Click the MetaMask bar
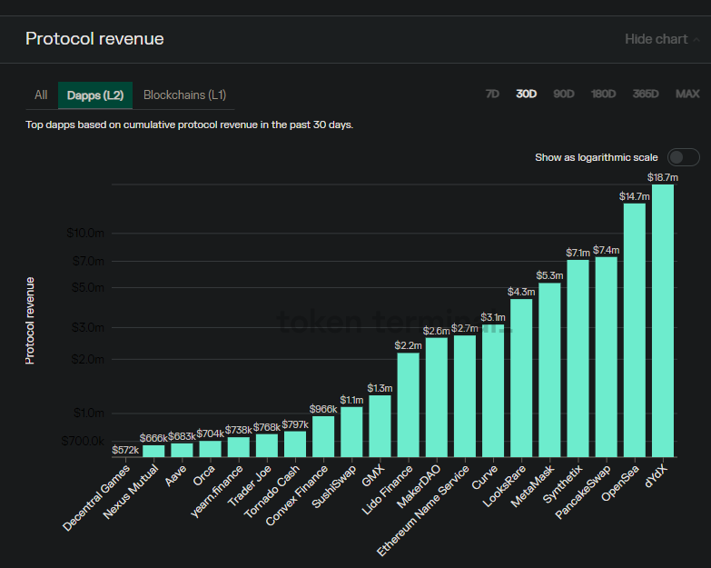Image resolution: width=711 pixels, height=568 pixels. tap(549, 370)
